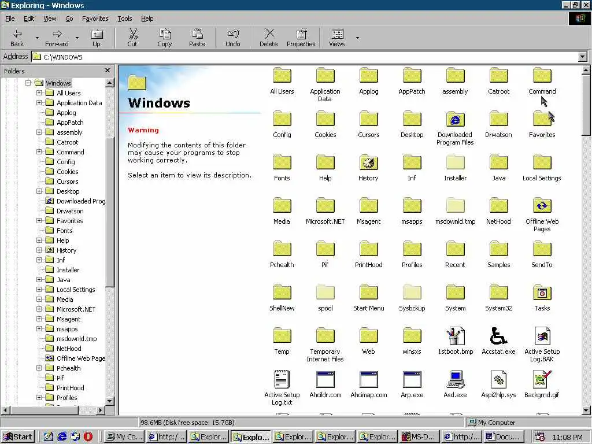Select the Tasks folder icon
The width and height of the screenshot is (592, 444).
(x=542, y=293)
